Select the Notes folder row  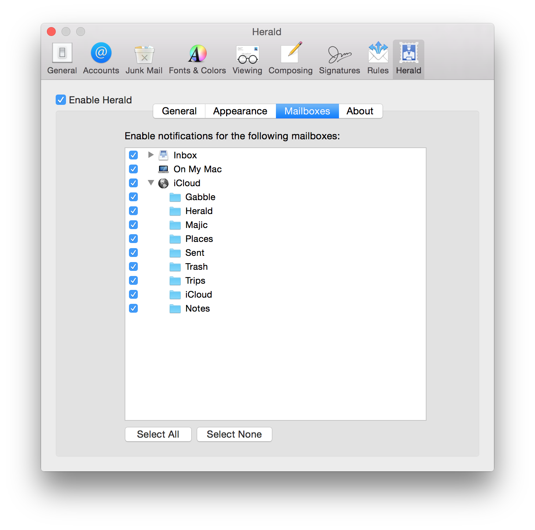[198, 308]
